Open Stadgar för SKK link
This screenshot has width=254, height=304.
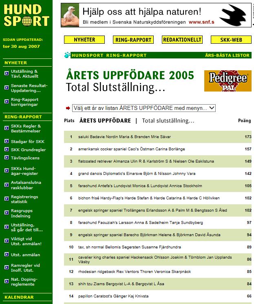pos(28,141)
